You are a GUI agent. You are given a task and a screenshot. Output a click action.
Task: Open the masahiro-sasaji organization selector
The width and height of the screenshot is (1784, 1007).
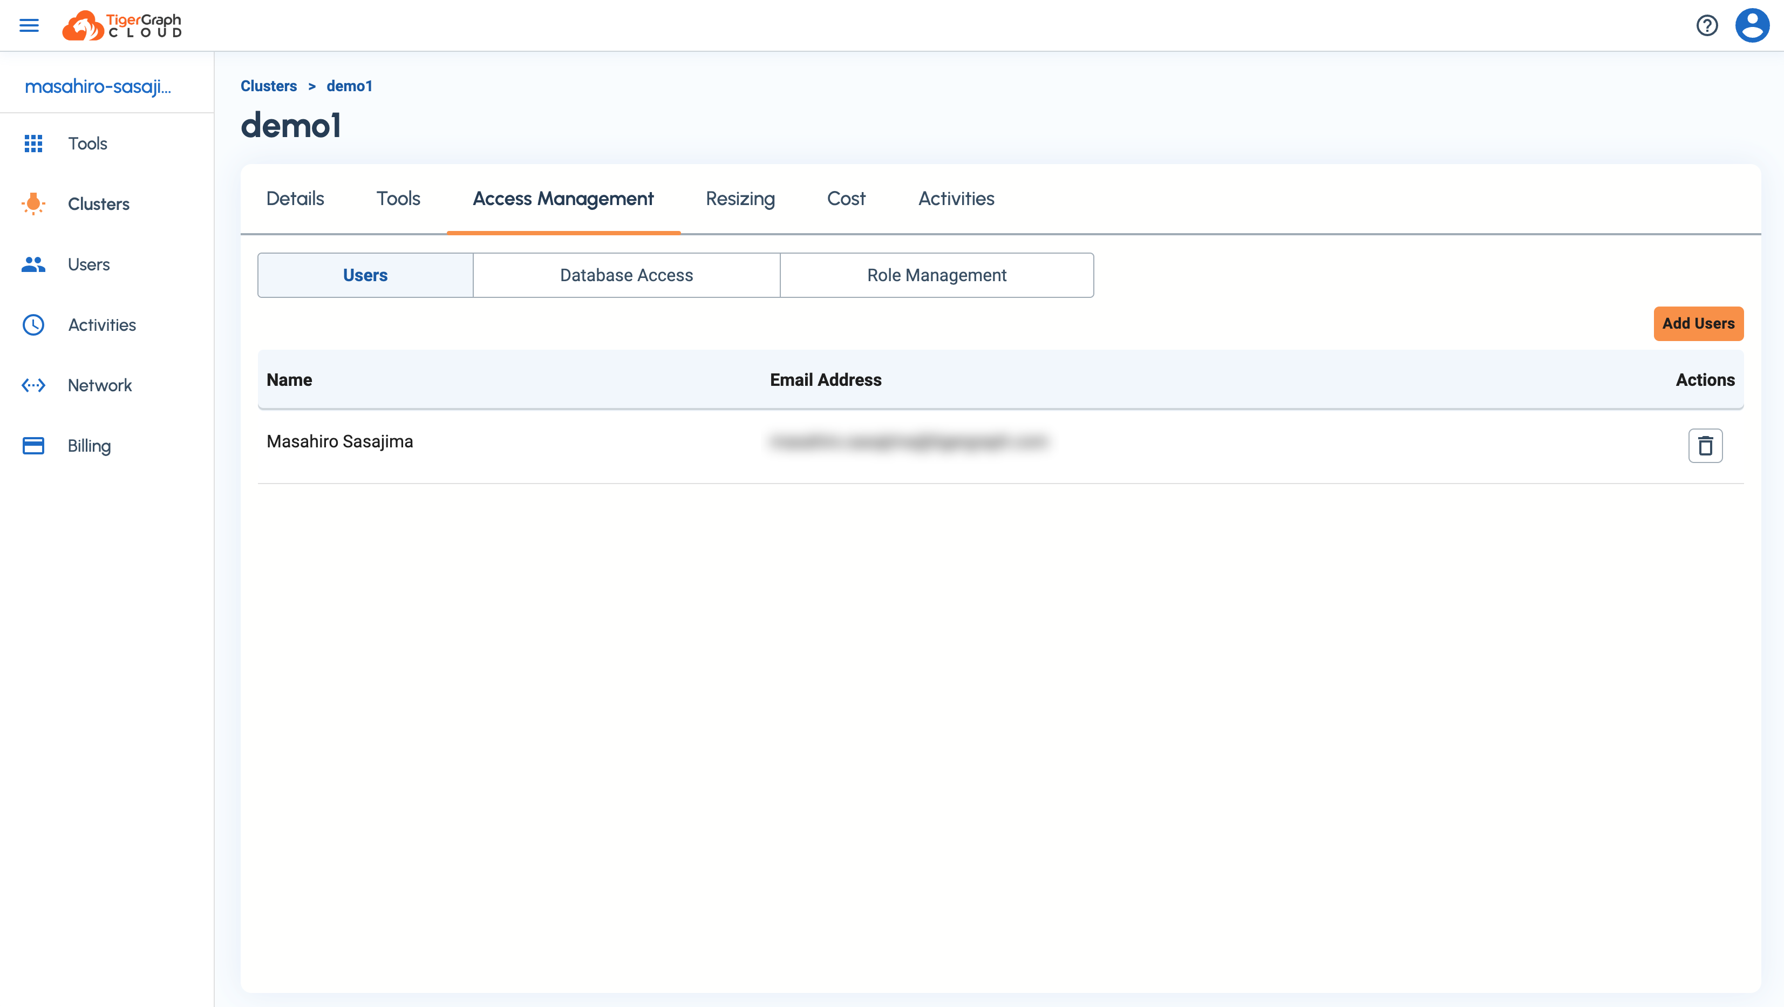click(98, 86)
